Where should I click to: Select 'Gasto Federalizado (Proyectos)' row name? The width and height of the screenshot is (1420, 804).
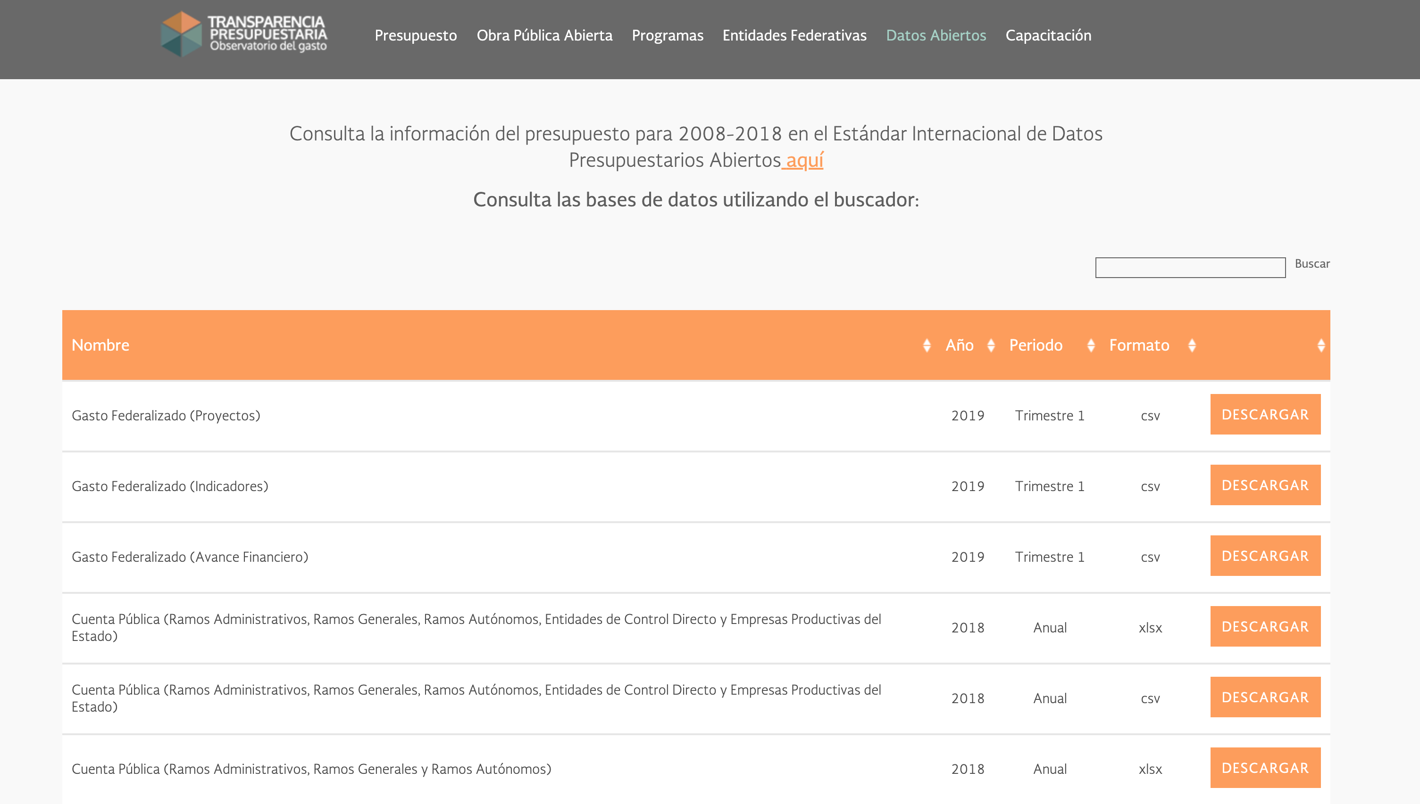click(166, 415)
